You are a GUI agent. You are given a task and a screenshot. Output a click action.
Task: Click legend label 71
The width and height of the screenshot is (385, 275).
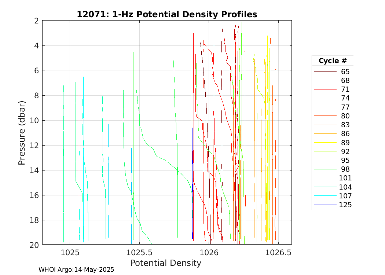click(x=345, y=89)
